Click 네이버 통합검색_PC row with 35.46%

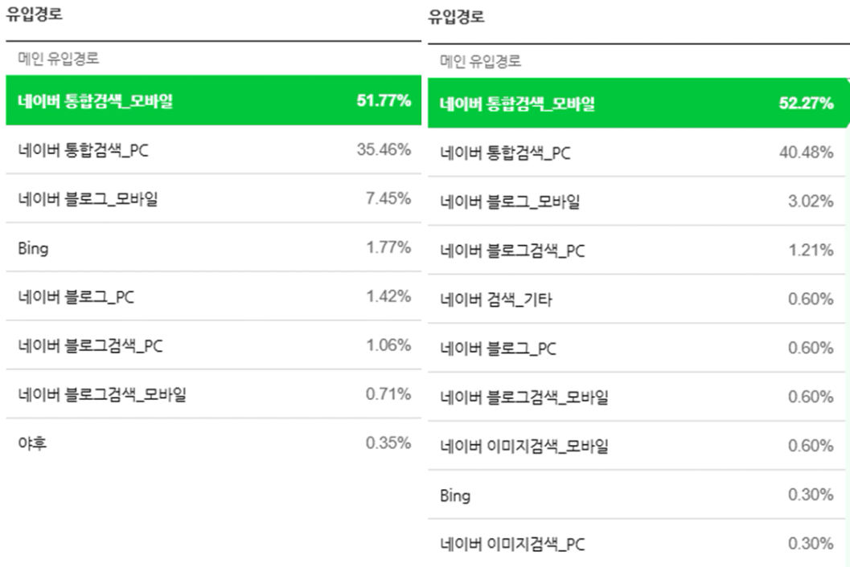[213, 149]
